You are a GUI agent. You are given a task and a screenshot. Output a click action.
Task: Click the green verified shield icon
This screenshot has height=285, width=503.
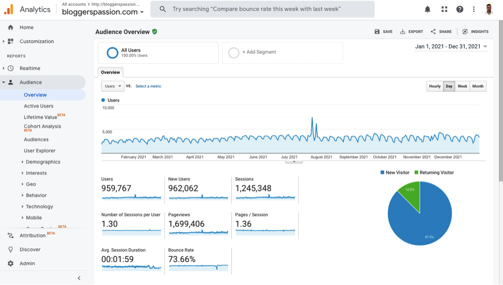click(x=155, y=31)
